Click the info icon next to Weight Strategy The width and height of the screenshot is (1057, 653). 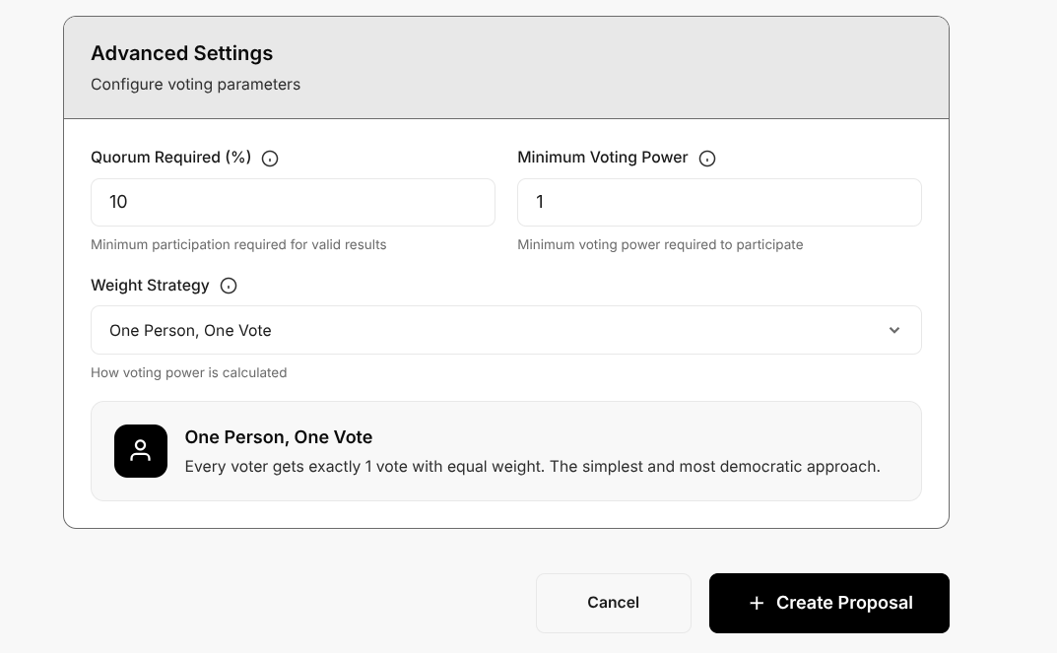(229, 286)
